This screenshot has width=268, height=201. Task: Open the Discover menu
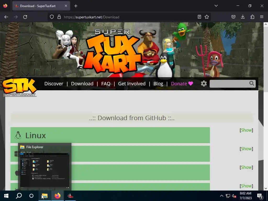point(54,83)
